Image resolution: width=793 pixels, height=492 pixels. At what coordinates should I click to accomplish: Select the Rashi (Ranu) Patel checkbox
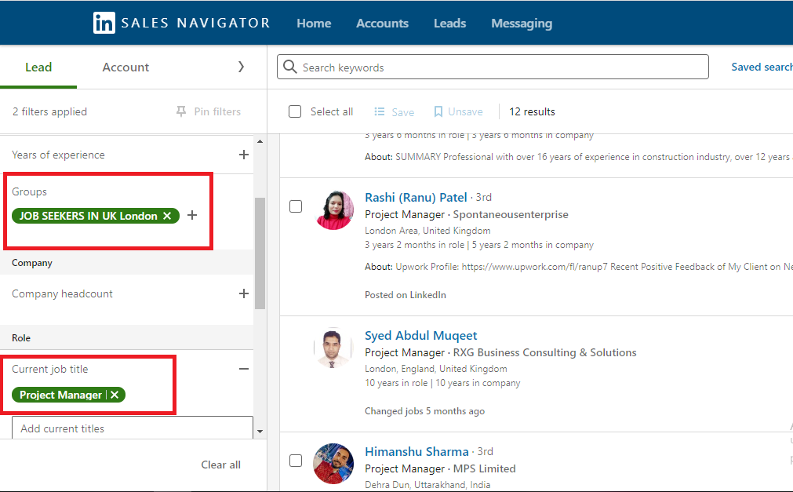tap(296, 206)
